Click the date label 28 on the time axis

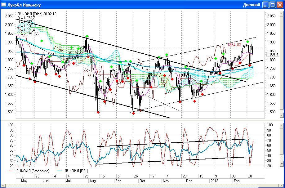(x=185, y=176)
